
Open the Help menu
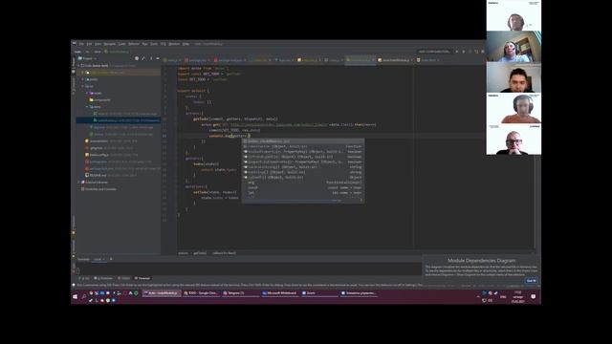tap(186, 44)
